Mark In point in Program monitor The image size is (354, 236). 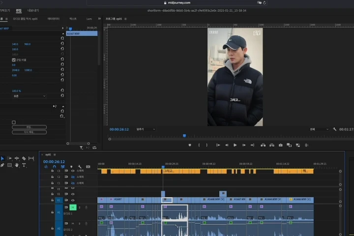point(199,145)
